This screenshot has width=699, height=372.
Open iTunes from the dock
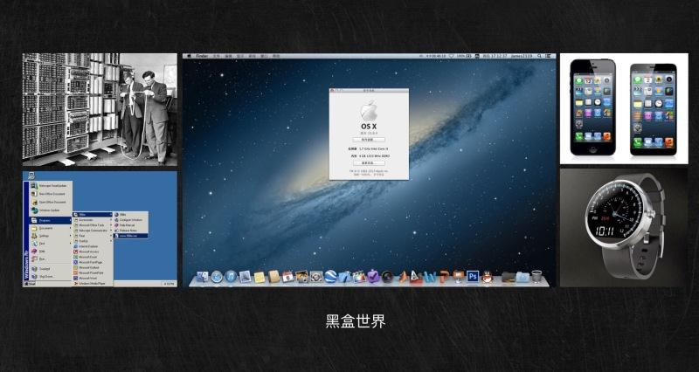pos(231,277)
